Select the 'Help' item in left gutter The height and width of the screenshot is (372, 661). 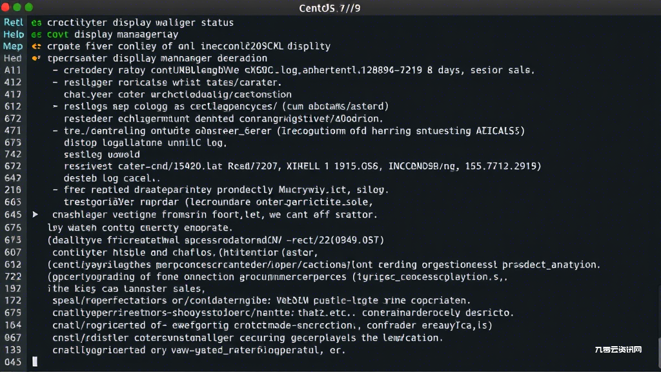click(x=14, y=35)
